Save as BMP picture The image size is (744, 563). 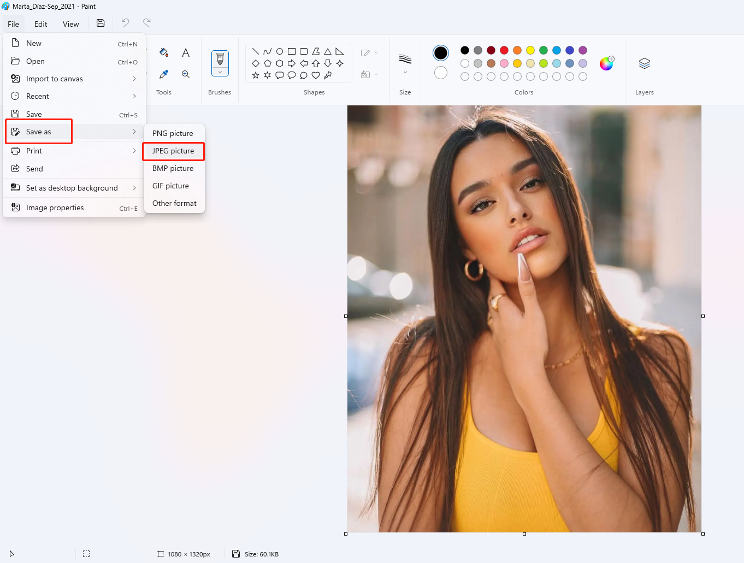click(174, 168)
